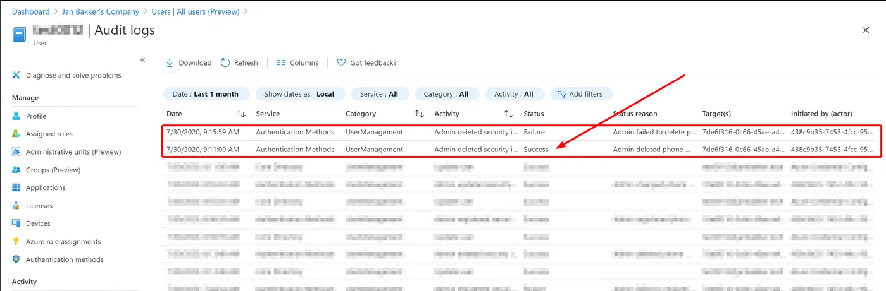Click the Download button label
Viewport: 886px width, 291px height.
[x=195, y=62]
